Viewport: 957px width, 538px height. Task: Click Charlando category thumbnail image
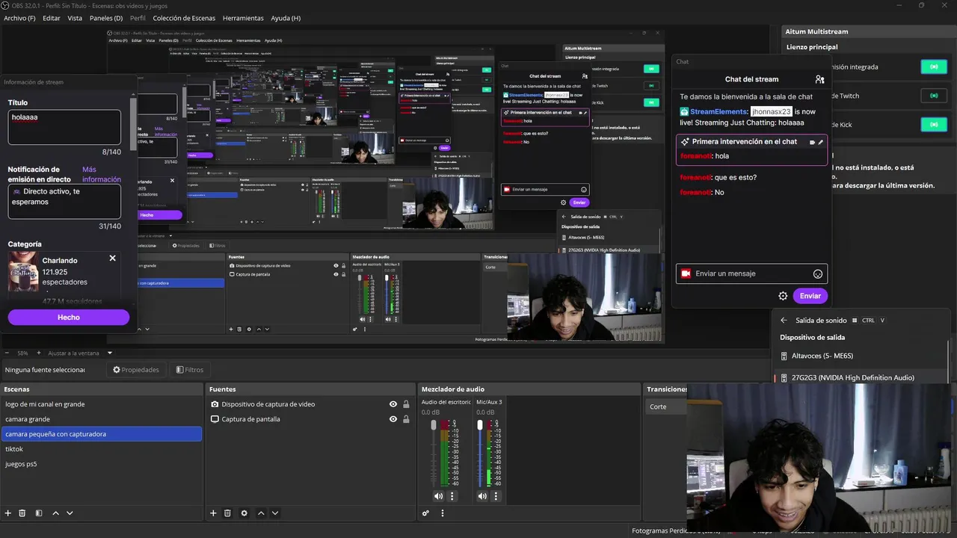click(x=23, y=273)
